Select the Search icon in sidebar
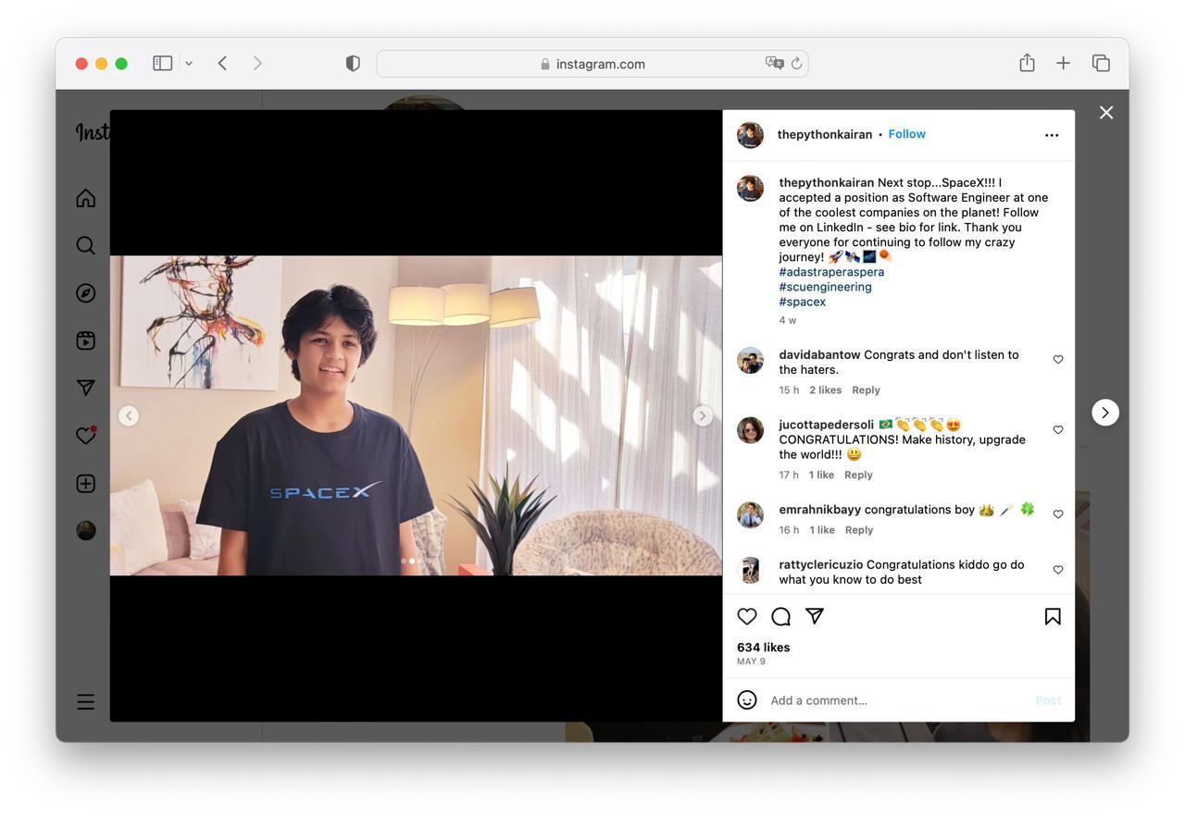Viewport: 1185px width, 816px height. [x=84, y=244]
